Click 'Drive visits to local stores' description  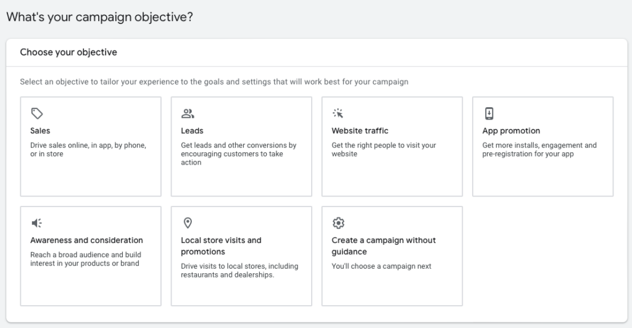(x=239, y=271)
